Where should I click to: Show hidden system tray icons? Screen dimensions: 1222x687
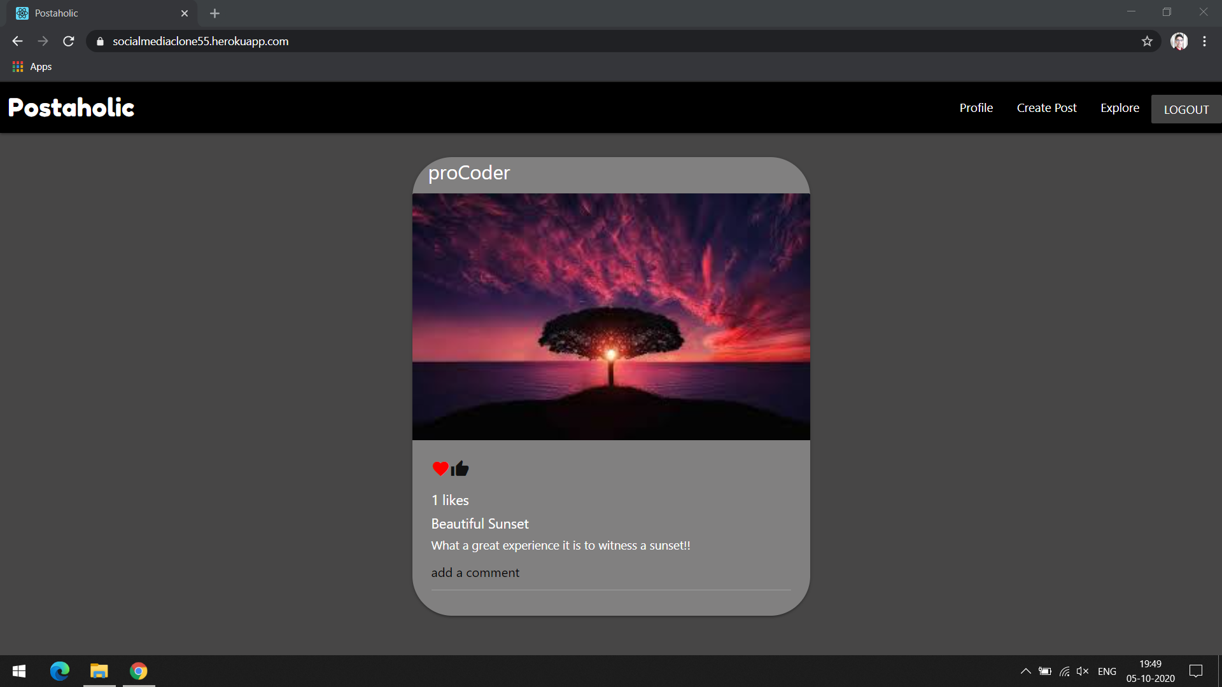click(x=1025, y=671)
